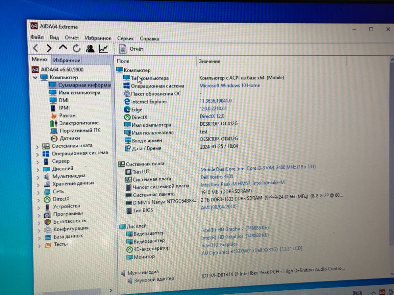
Task: Expand the Хранение данных tree node
Action: (x=39, y=185)
